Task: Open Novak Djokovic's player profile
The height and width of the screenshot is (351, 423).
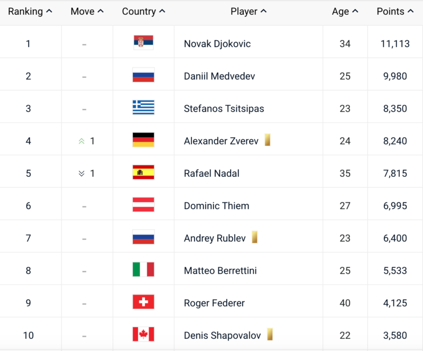Action: pyautogui.click(x=217, y=44)
